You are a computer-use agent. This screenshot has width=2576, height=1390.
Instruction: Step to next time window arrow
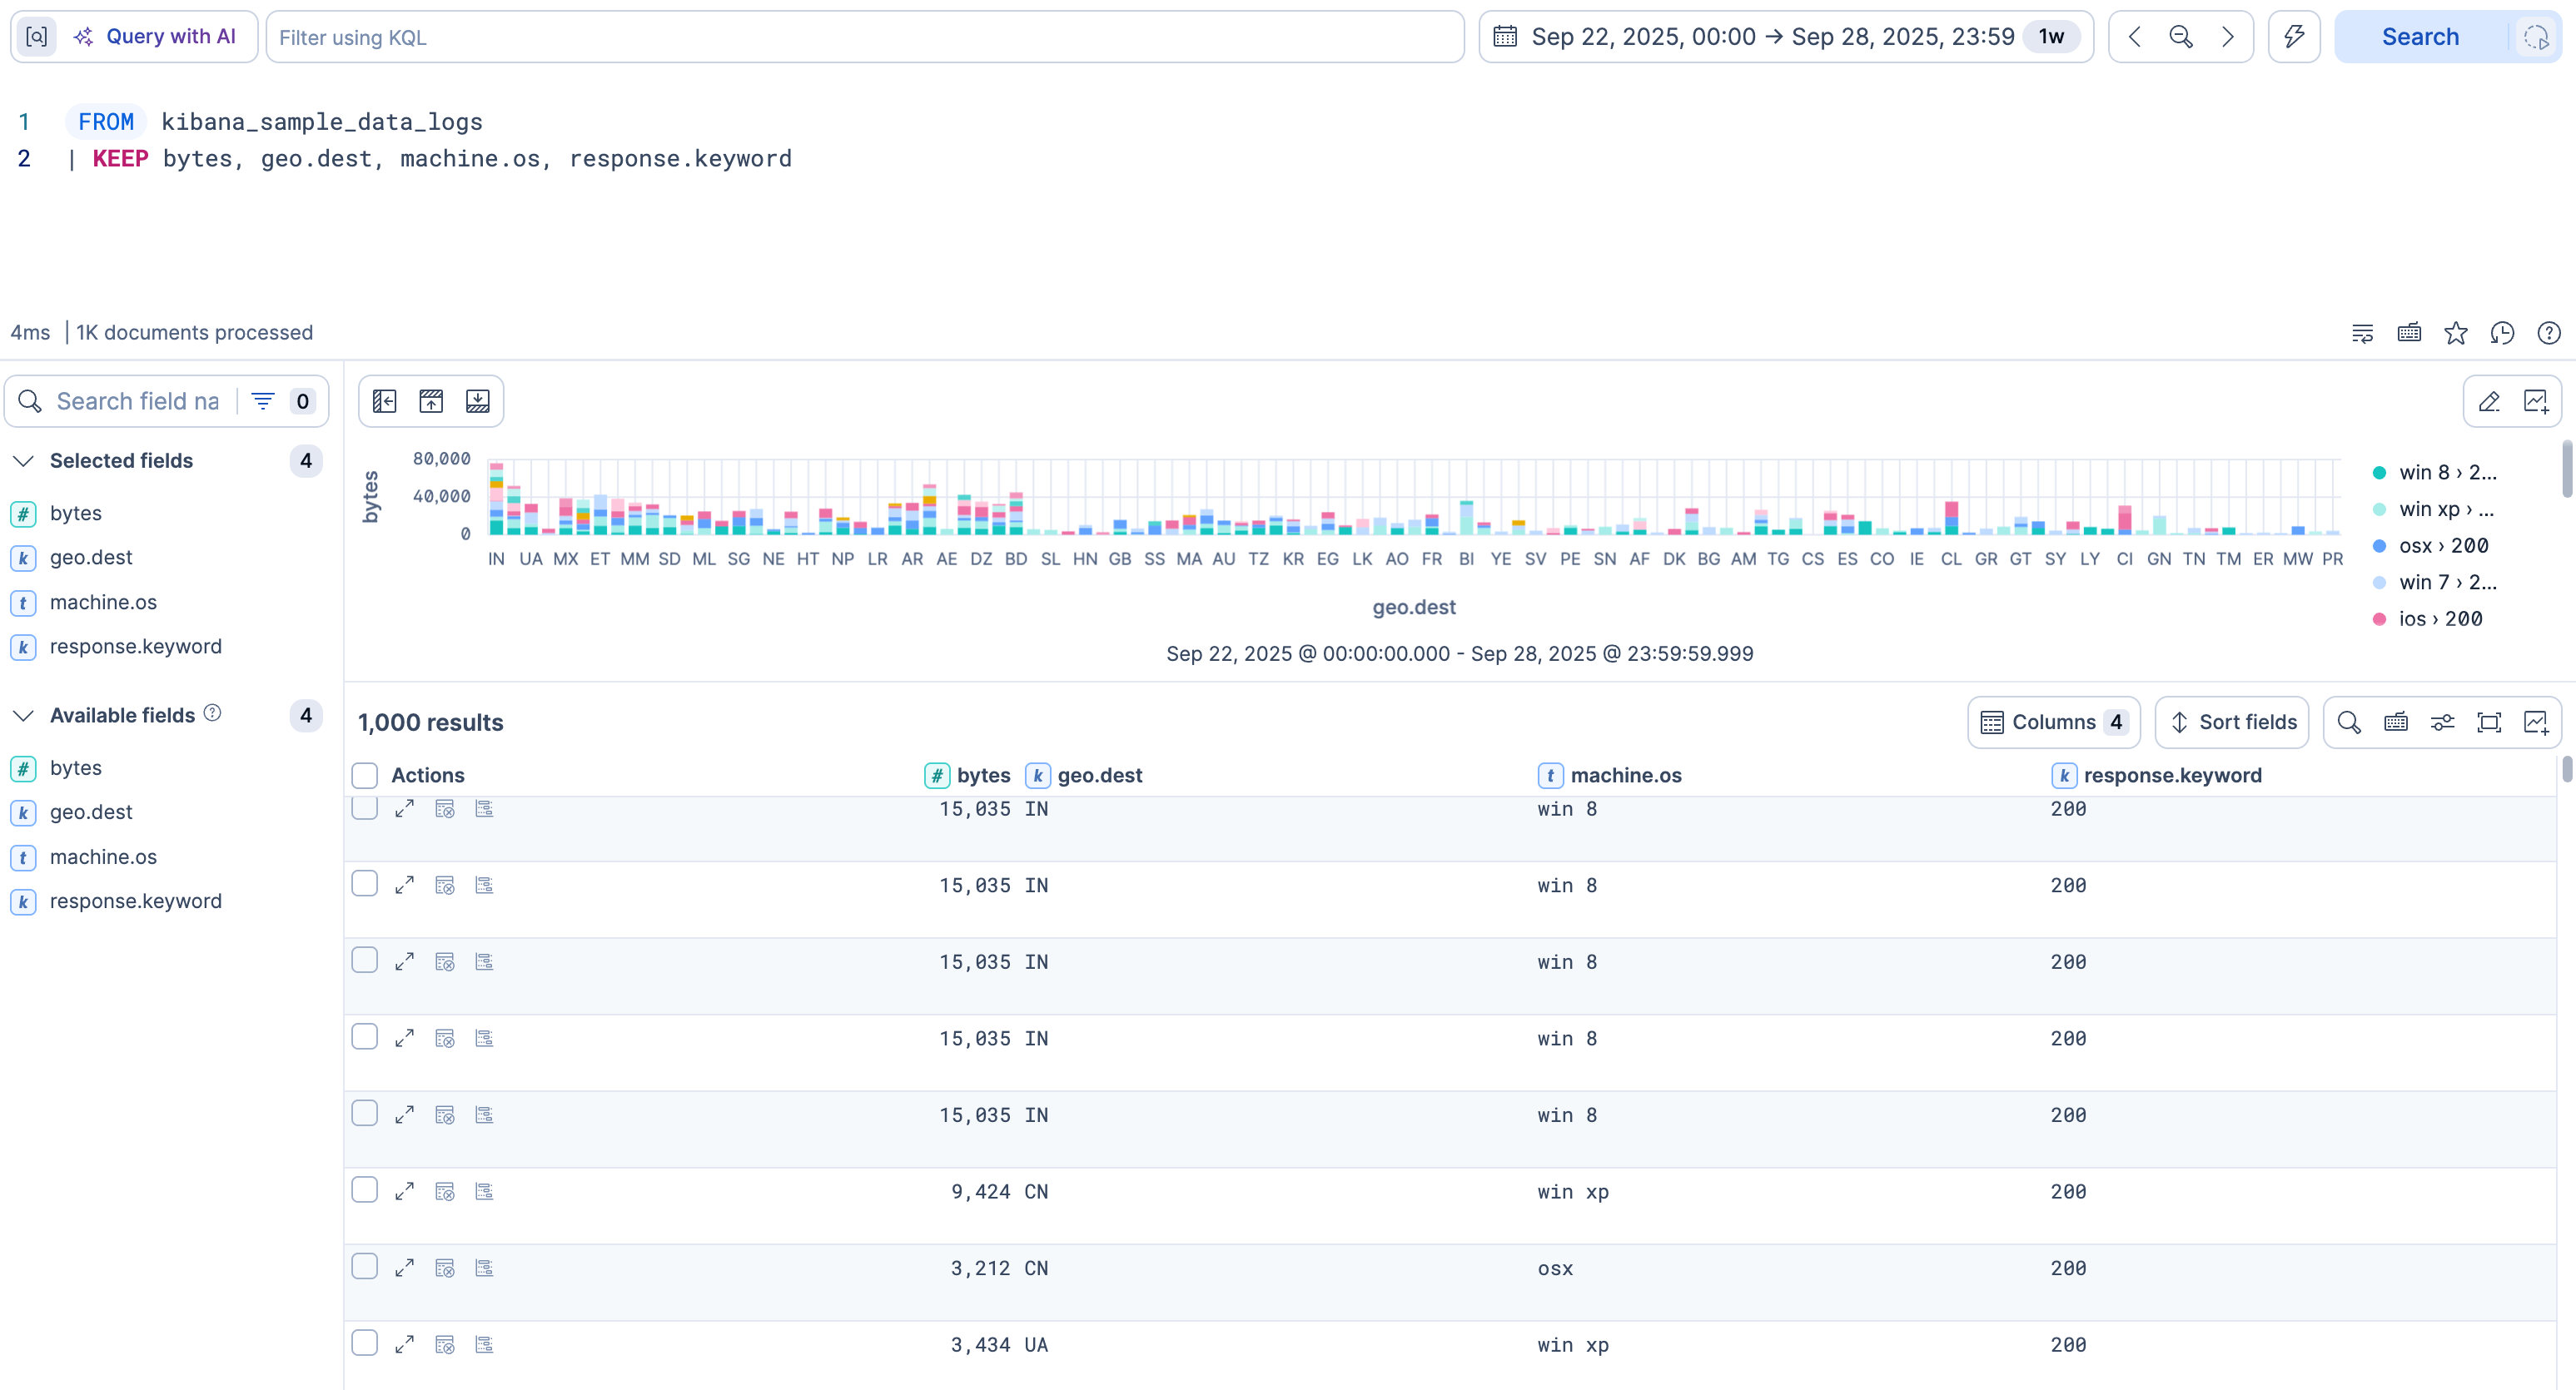[2228, 37]
